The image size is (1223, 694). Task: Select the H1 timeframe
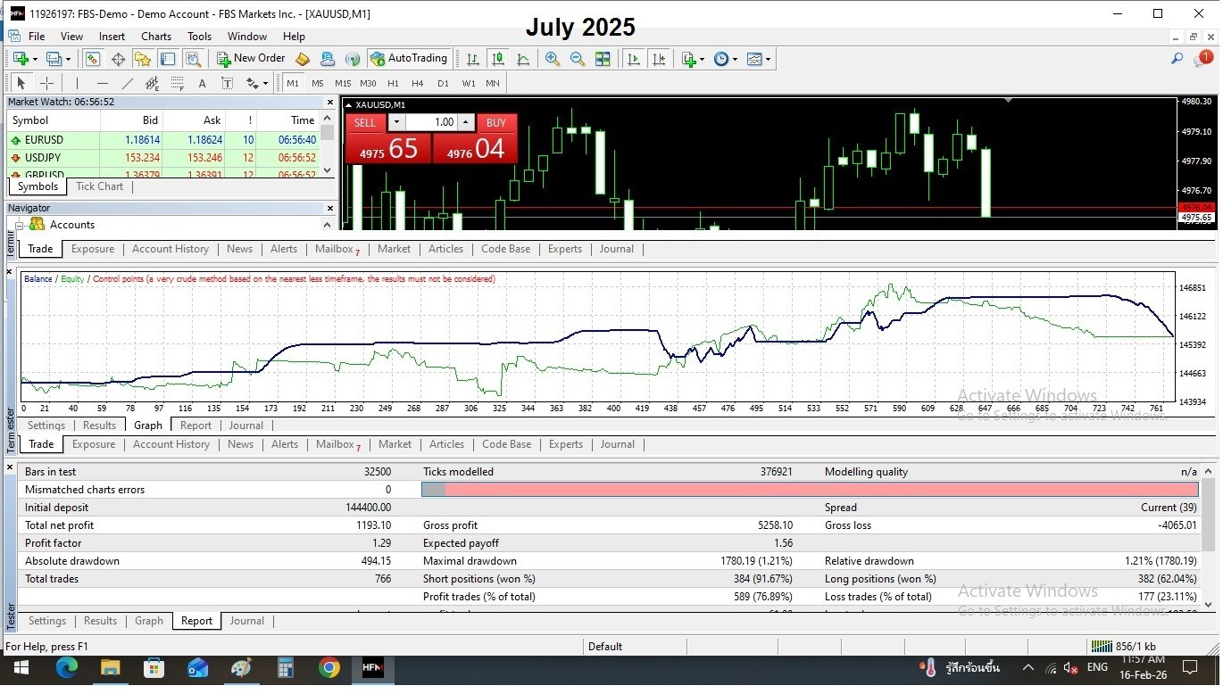[x=393, y=84]
